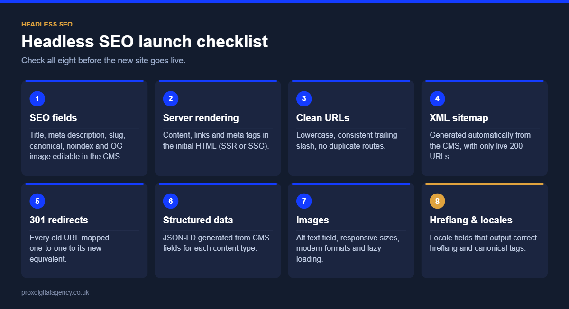Click the 'JSON-LD generated from CMS' description

click(216, 243)
